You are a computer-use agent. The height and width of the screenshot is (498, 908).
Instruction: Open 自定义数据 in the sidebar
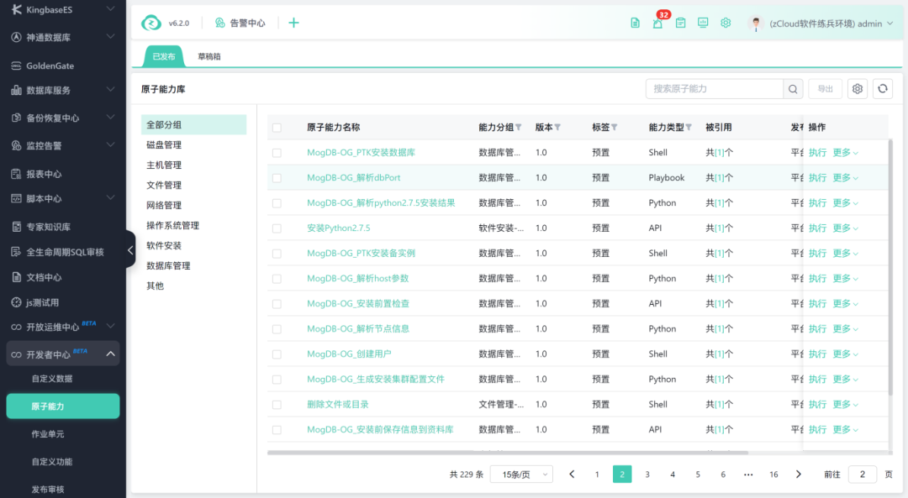[x=52, y=379]
